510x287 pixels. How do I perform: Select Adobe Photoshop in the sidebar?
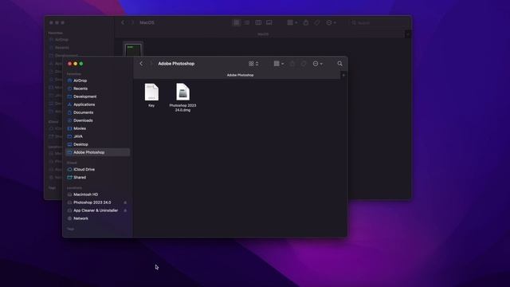[97, 152]
